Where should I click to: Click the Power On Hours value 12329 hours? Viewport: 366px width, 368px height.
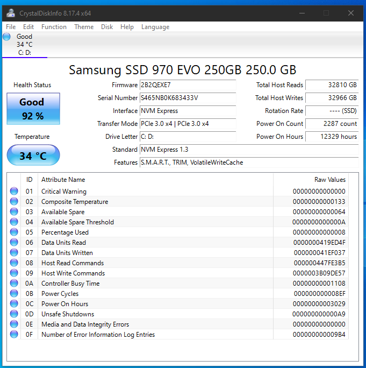click(x=332, y=137)
